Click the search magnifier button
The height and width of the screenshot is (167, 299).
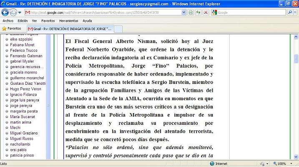(290, 13)
